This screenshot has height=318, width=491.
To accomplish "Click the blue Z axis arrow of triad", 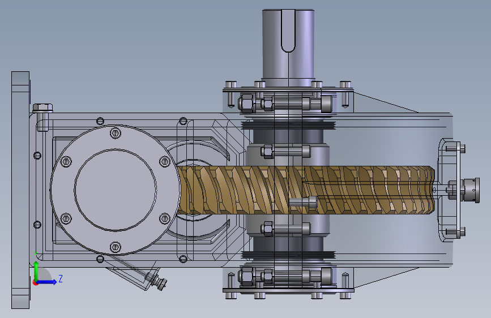I will pyautogui.click(x=47, y=282).
